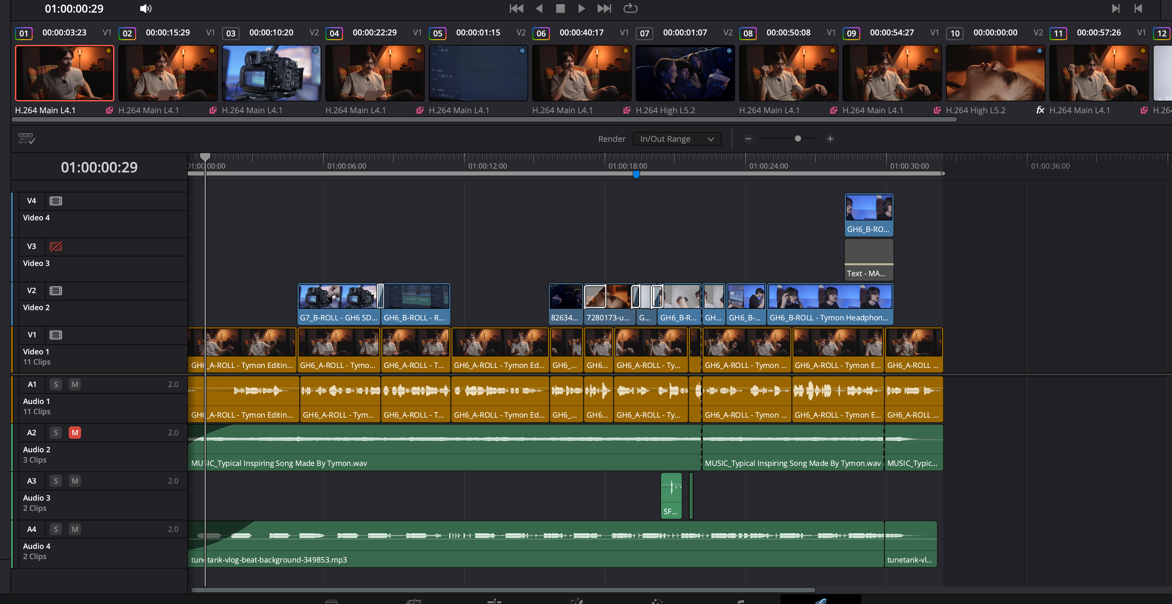The height and width of the screenshot is (604, 1172).
Task: Mute Audio 1 track with M button
Action: coord(75,384)
